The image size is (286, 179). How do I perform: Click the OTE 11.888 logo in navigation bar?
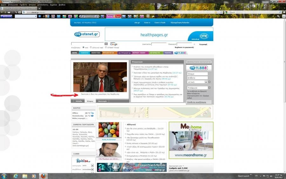pyautogui.click(x=180, y=53)
